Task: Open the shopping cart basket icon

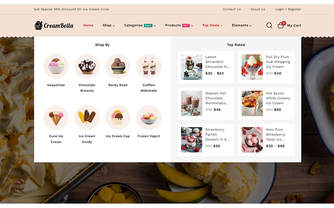Action: (281, 26)
